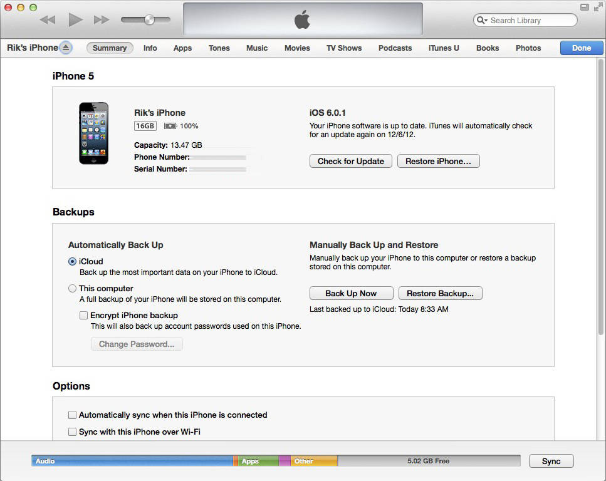
Task: Open the Photos tab
Action: (528, 48)
